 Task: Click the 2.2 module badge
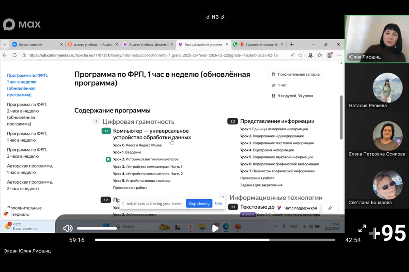[232, 121]
